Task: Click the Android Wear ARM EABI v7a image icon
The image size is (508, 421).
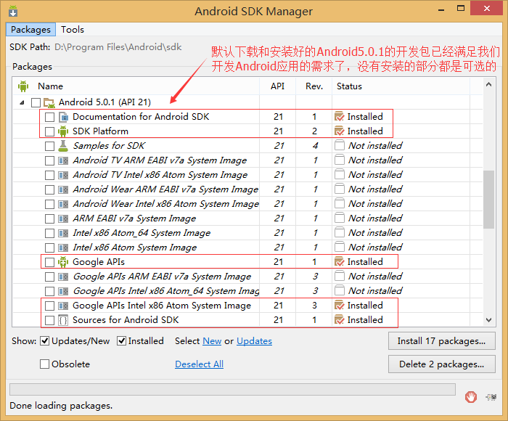Action: click(63, 189)
